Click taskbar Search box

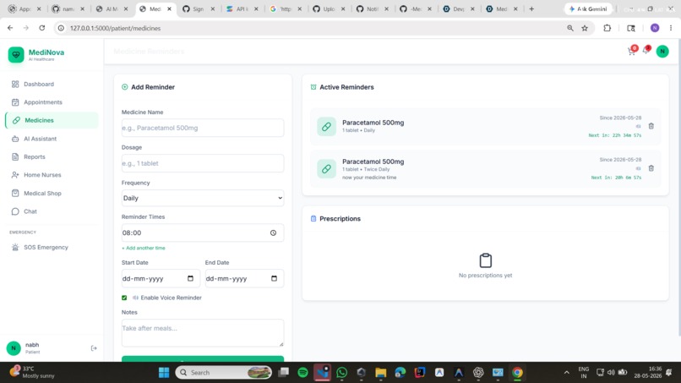tap(224, 373)
